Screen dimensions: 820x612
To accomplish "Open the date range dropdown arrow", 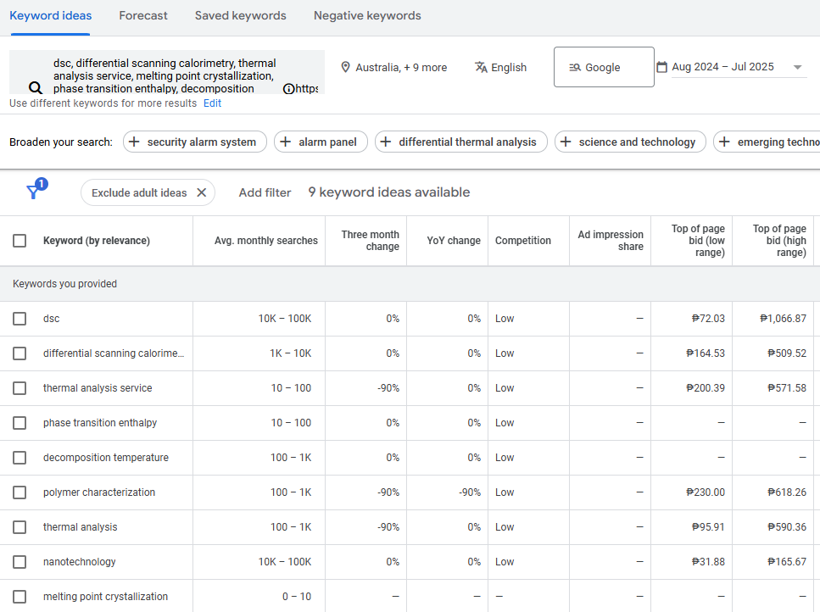I will (x=797, y=68).
